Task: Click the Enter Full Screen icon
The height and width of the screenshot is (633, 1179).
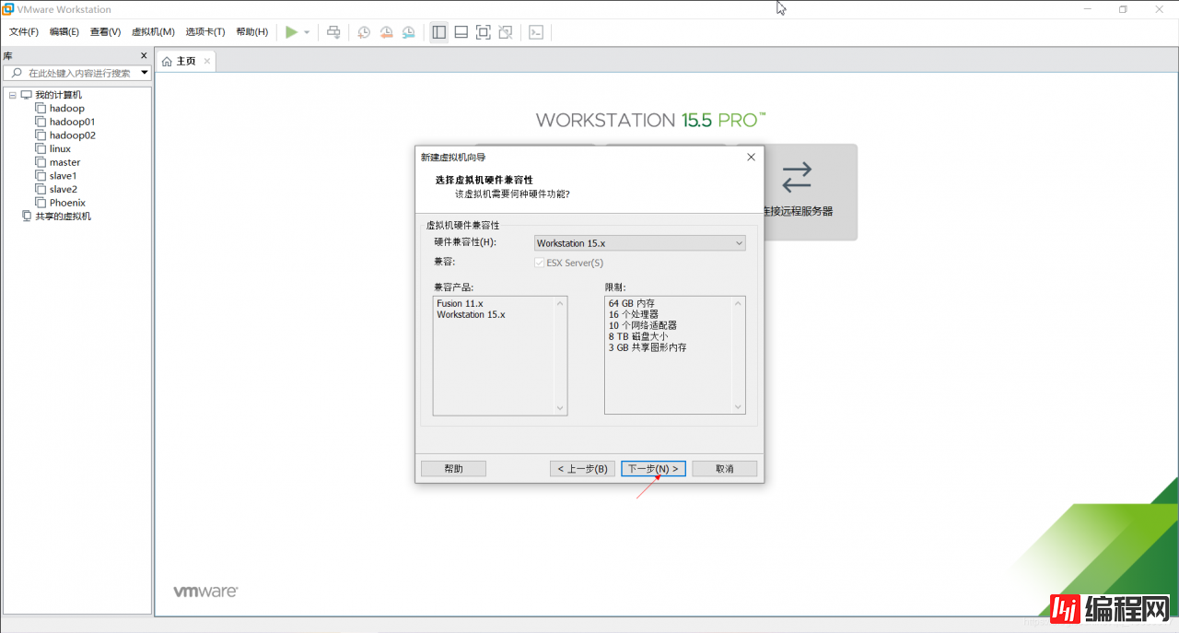Action: [483, 31]
